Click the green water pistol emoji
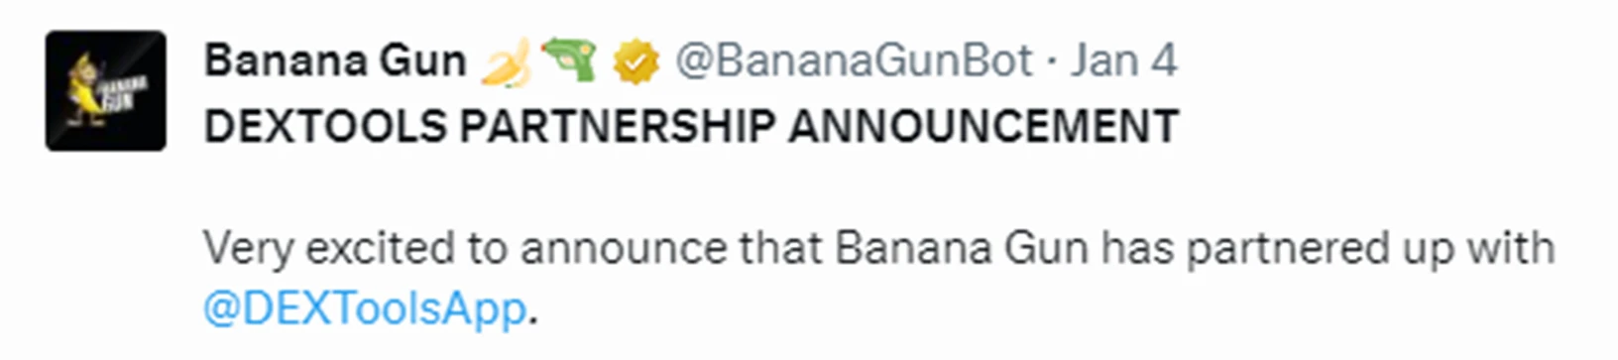Screen dimensions: 1618x360 coord(569,61)
